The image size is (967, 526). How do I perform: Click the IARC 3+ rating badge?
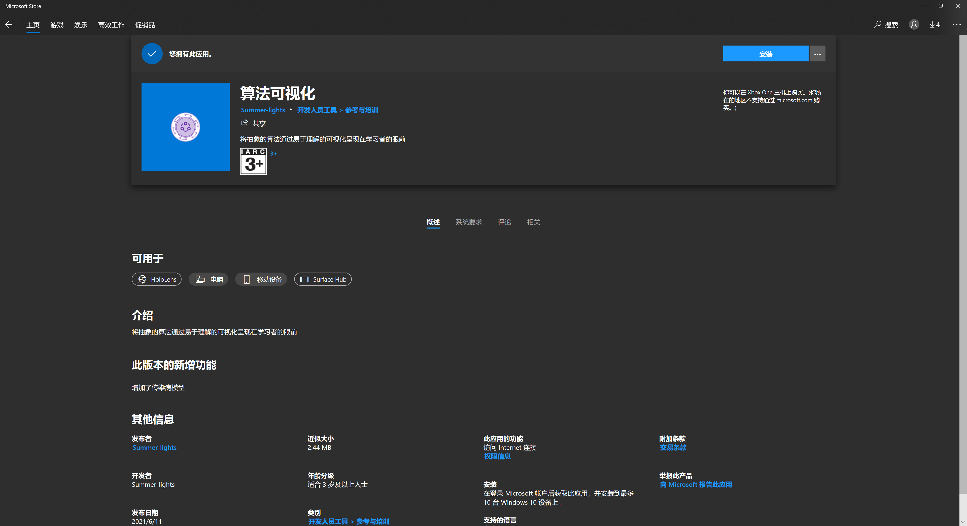point(253,161)
